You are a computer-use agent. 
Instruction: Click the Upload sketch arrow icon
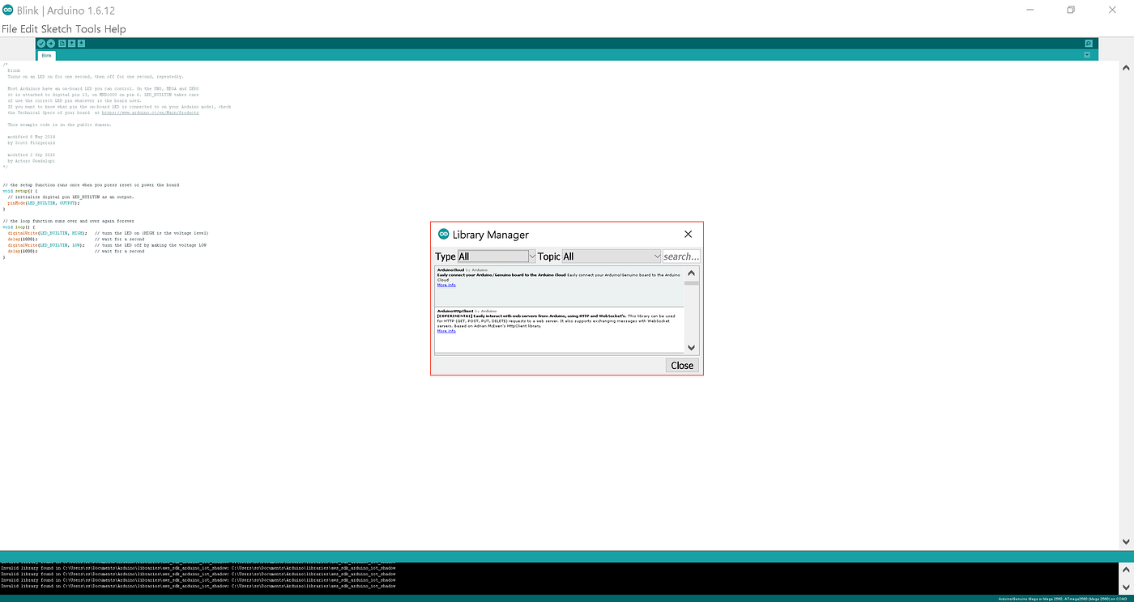pos(51,43)
